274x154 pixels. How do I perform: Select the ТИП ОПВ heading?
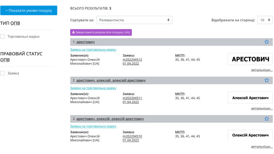coord(10,23)
